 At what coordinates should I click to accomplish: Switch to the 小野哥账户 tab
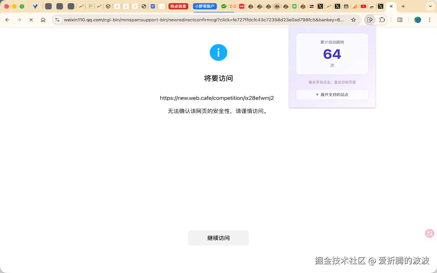(205, 6)
